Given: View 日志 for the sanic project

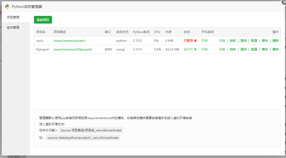Looking at the screenshot, I should [x=222, y=41].
